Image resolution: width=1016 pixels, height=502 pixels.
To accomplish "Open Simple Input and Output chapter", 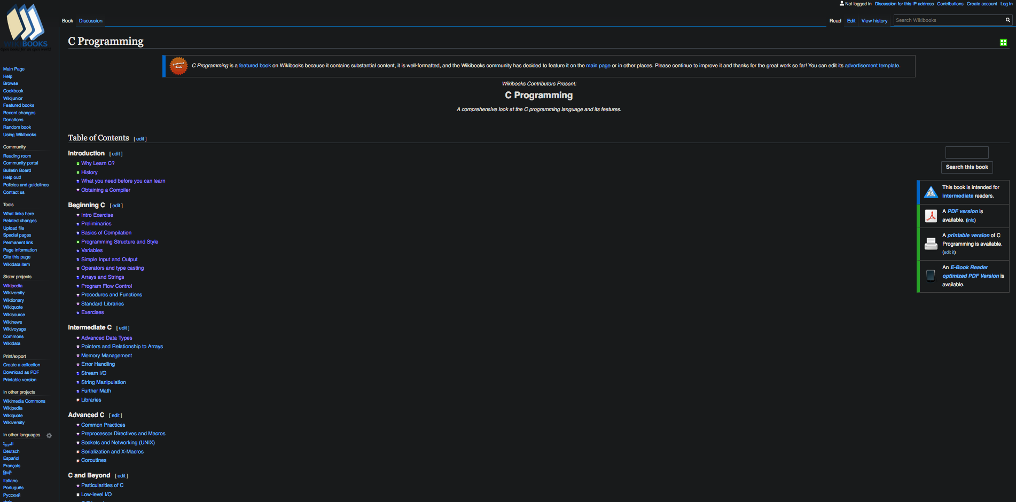I will tap(110, 260).
